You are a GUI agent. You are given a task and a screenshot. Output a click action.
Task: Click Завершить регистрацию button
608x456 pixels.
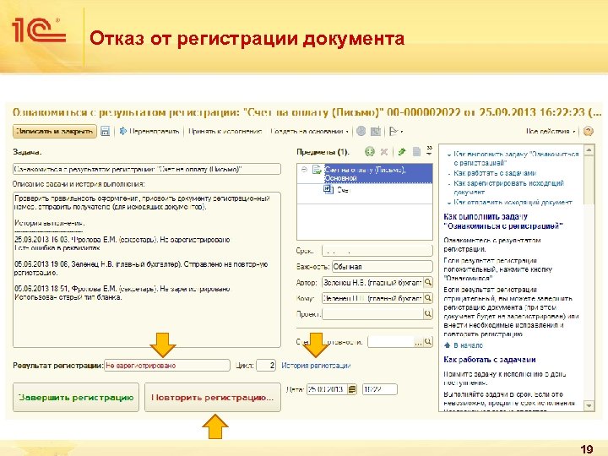tap(76, 398)
